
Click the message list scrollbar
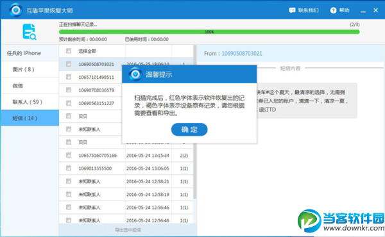coord(194,122)
